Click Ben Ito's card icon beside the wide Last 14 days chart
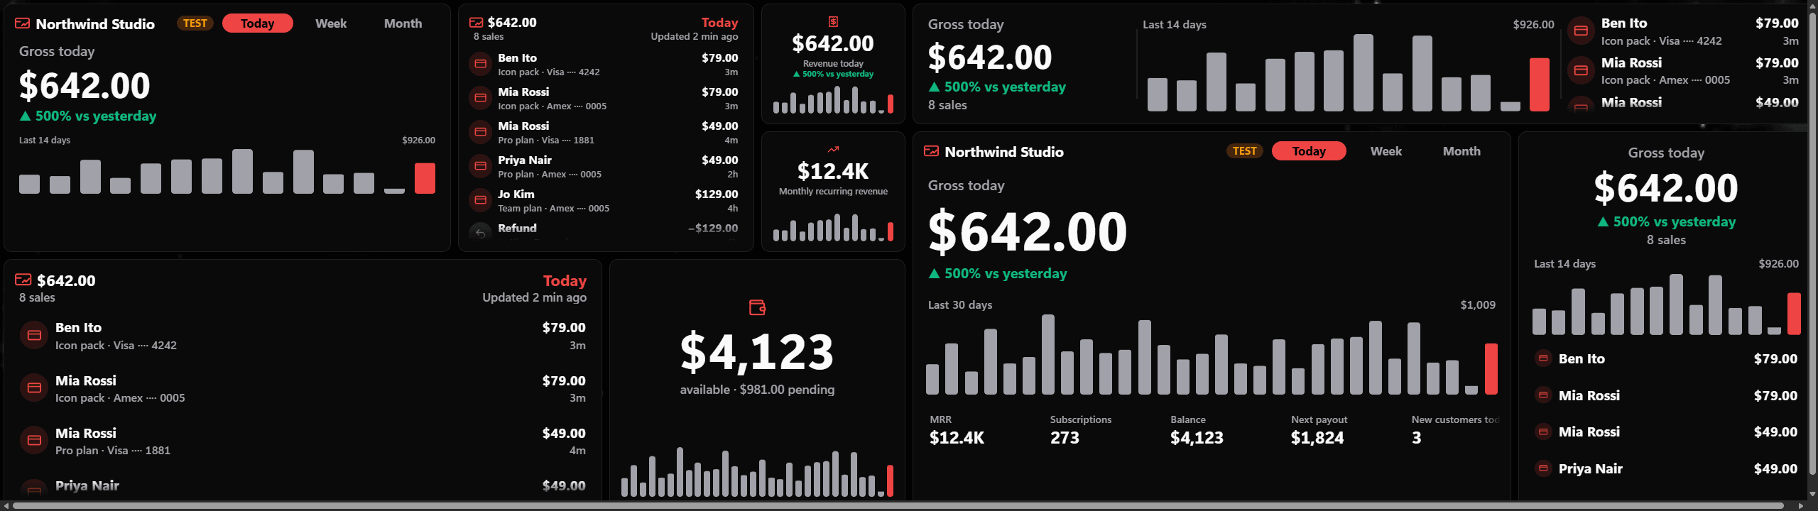Screen dimensions: 1818x511 tap(1581, 31)
